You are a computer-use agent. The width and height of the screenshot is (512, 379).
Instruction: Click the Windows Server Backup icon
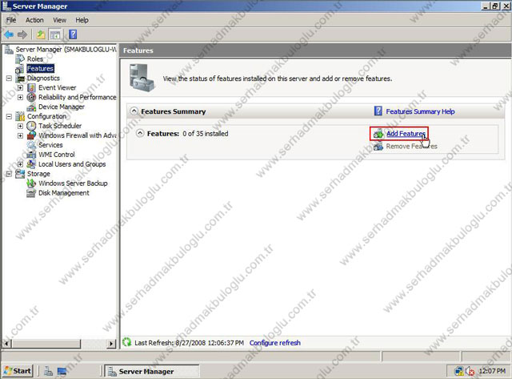[31, 183]
